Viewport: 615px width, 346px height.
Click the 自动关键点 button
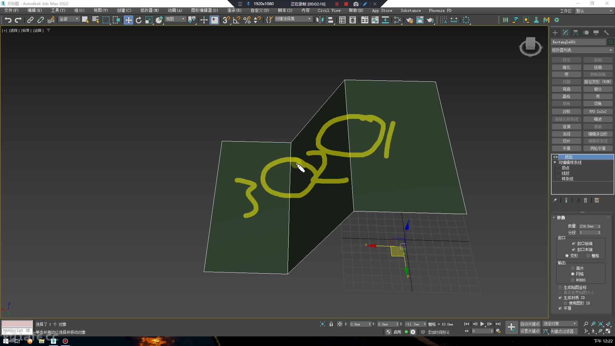(530, 324)
